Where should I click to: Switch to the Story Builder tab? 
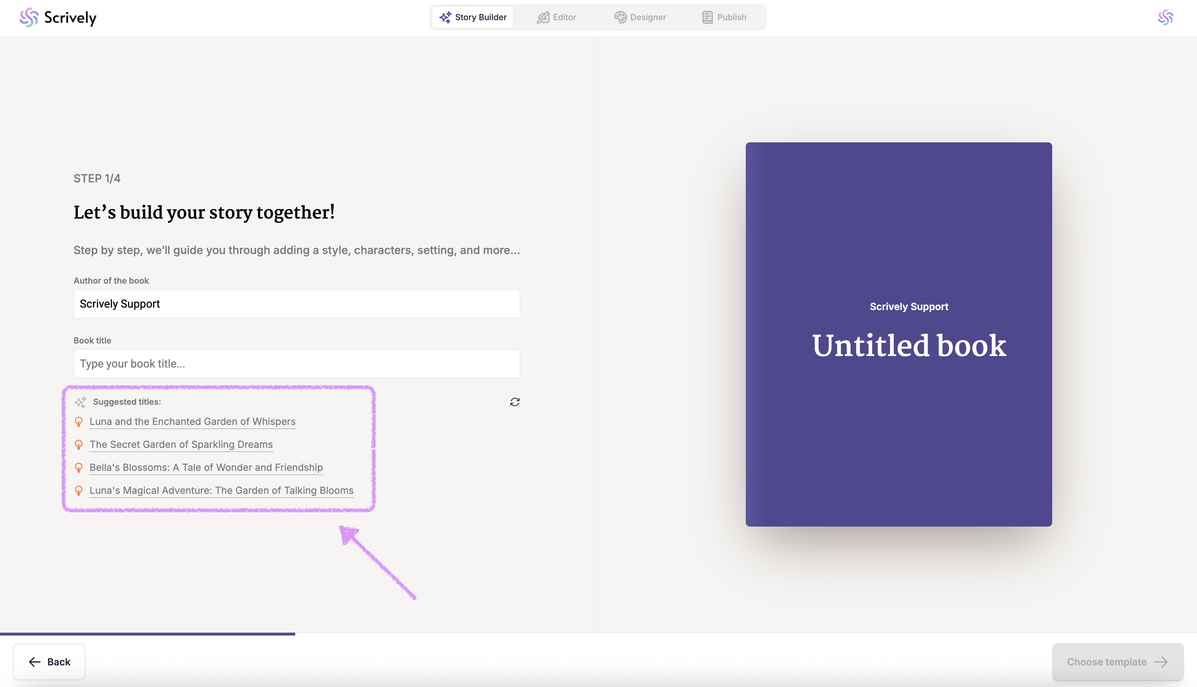point(472,17)
